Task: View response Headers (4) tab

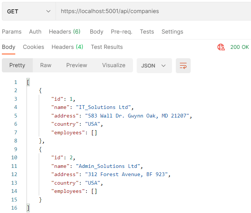Action: (67, 47)
